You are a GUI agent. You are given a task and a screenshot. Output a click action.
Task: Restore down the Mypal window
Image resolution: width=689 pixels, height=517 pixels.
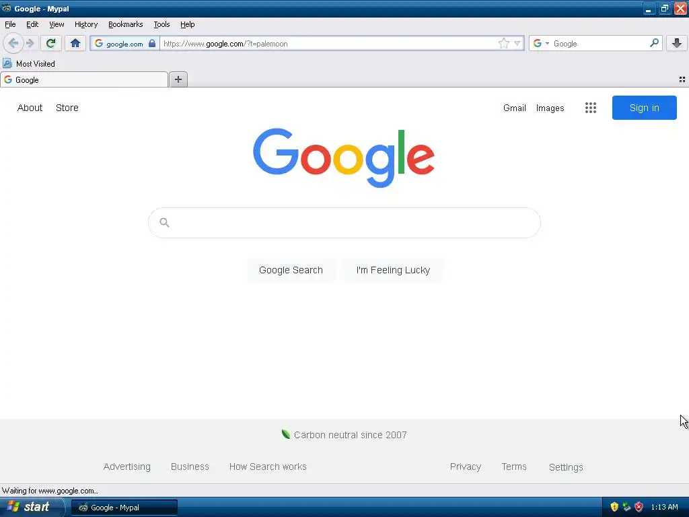664,8
